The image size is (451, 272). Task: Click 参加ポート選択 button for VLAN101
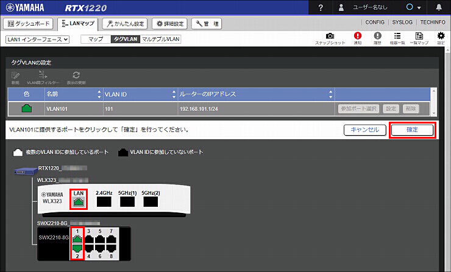coord(359,108)
